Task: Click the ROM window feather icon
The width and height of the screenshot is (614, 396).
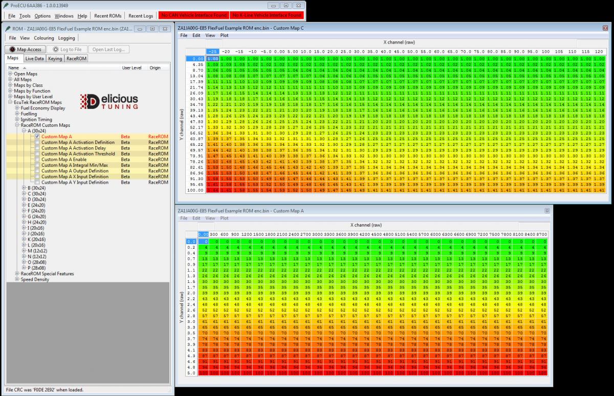Action: pos(8,29)
